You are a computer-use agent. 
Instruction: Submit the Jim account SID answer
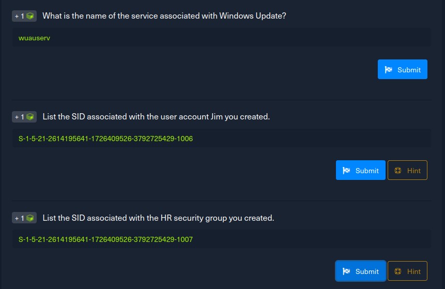[x=361, y=170]
